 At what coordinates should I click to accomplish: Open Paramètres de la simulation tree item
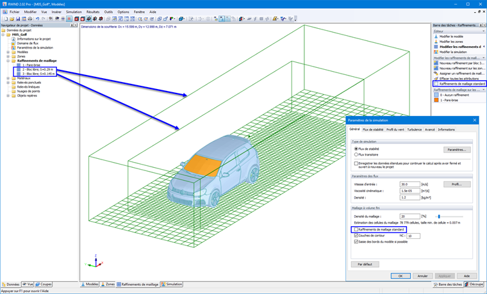coord(35,48)
